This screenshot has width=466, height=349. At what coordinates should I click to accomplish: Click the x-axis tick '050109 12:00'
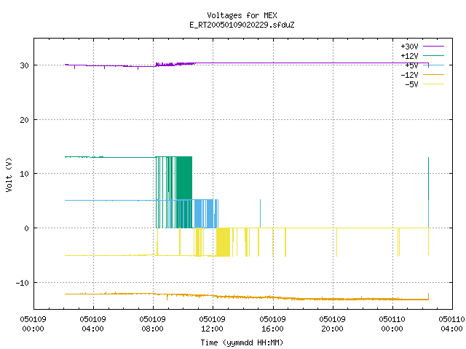pos(212,324)
